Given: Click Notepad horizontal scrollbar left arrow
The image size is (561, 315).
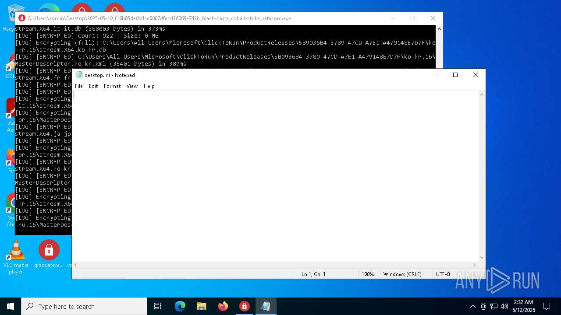Looking at the screenshot, I should (76, 265).
